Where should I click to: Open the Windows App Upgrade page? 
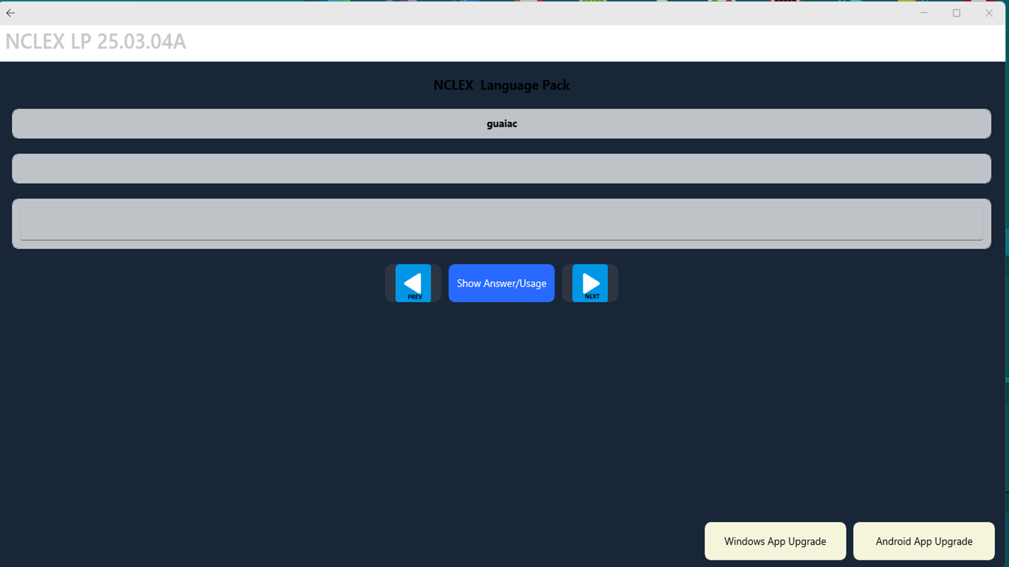[x=775, y=541]
